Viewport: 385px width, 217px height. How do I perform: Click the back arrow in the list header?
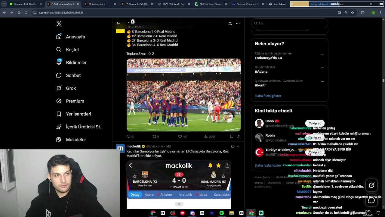coord(118,23)
